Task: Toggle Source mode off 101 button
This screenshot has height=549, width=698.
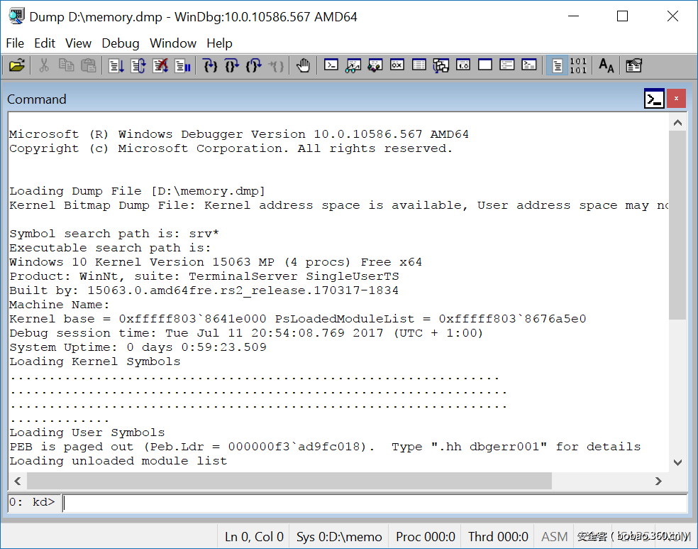Action: 578,65
